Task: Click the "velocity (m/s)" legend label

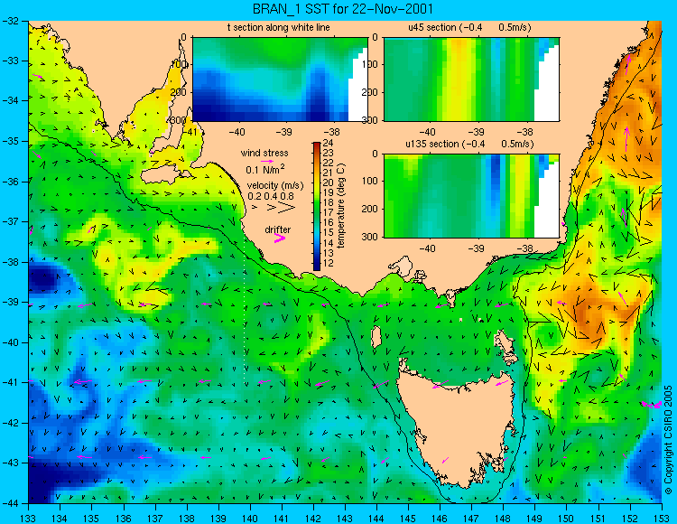Action: [x=275, y=186]
